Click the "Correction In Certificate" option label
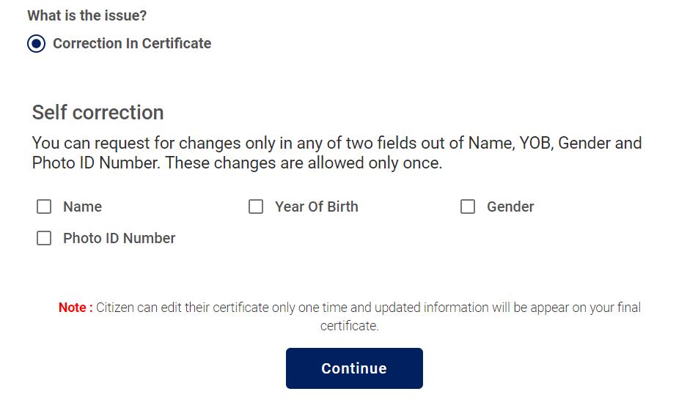Image resolution: width=687 pixels, height=405 pixels. click(132, 44)
